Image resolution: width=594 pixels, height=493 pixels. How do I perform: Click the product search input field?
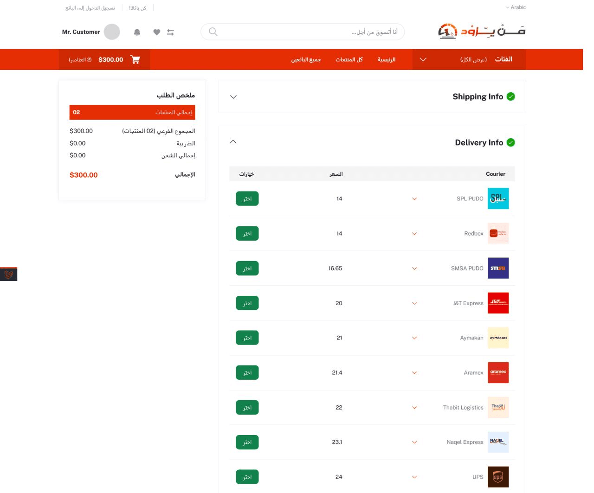(303, 32)
